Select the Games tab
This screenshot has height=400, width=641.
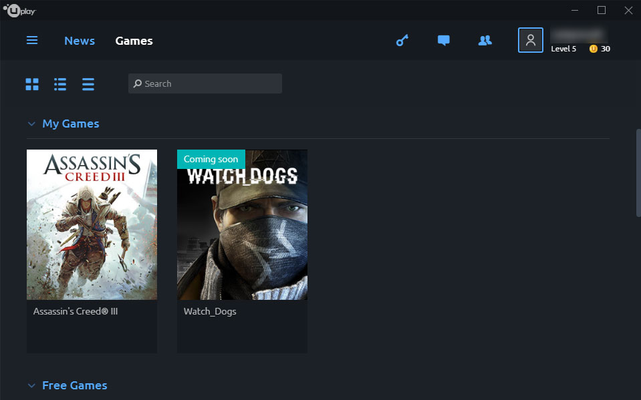pyautogui.click(x=134, y=41)
